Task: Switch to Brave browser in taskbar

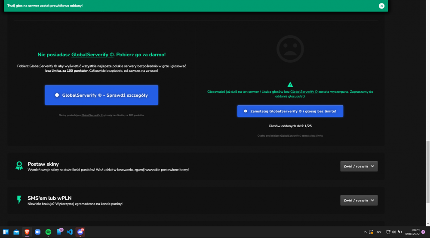Action: tap(27, 232)
